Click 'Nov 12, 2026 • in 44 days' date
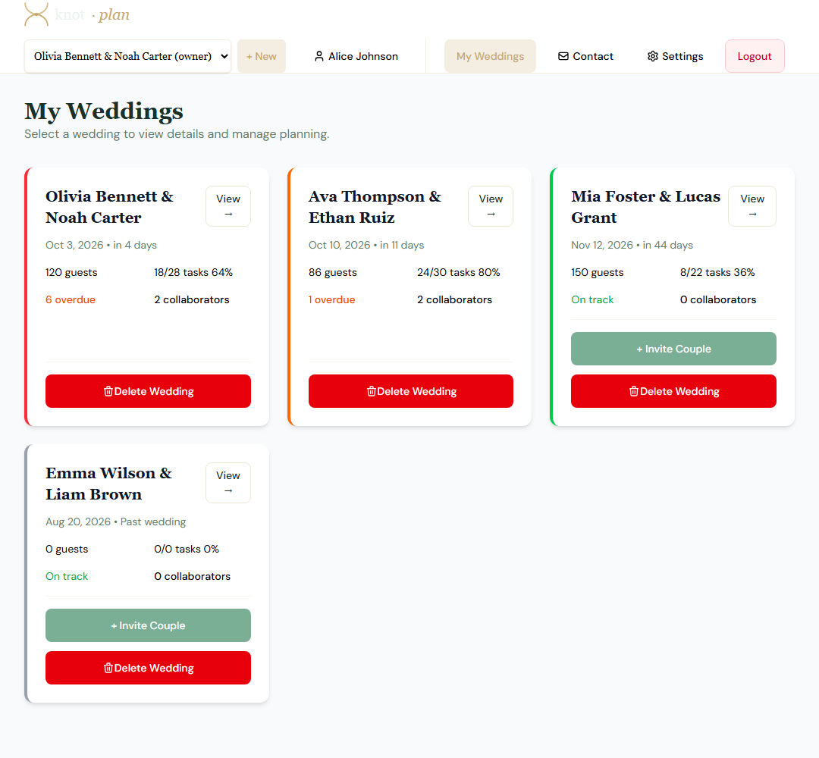The width and height of the screenshot is (819, 758). tap(632, 246)
